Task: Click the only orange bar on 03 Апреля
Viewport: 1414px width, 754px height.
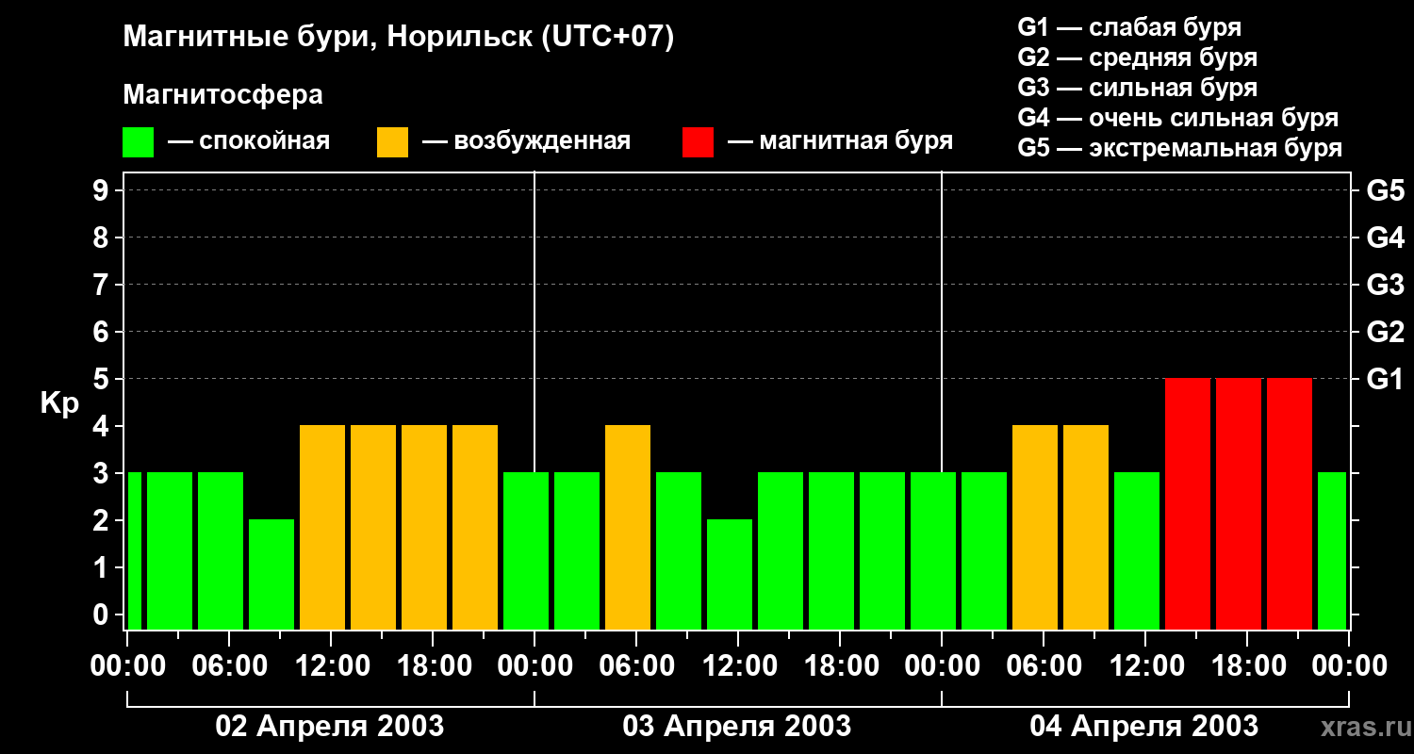Action: point(628,528)
